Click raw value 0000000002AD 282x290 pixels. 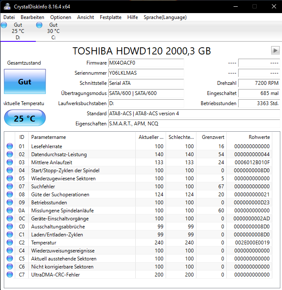click(x=252, y=219)
